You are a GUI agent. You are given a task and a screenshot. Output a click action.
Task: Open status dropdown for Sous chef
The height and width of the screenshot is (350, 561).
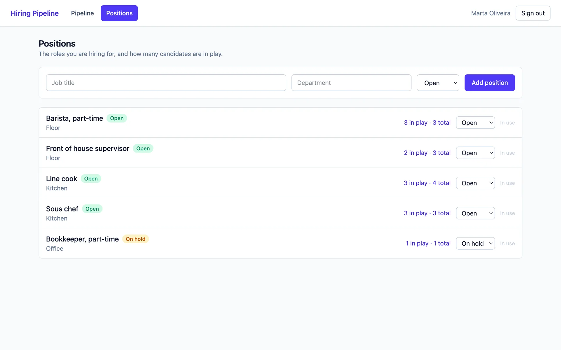point(475,213)
